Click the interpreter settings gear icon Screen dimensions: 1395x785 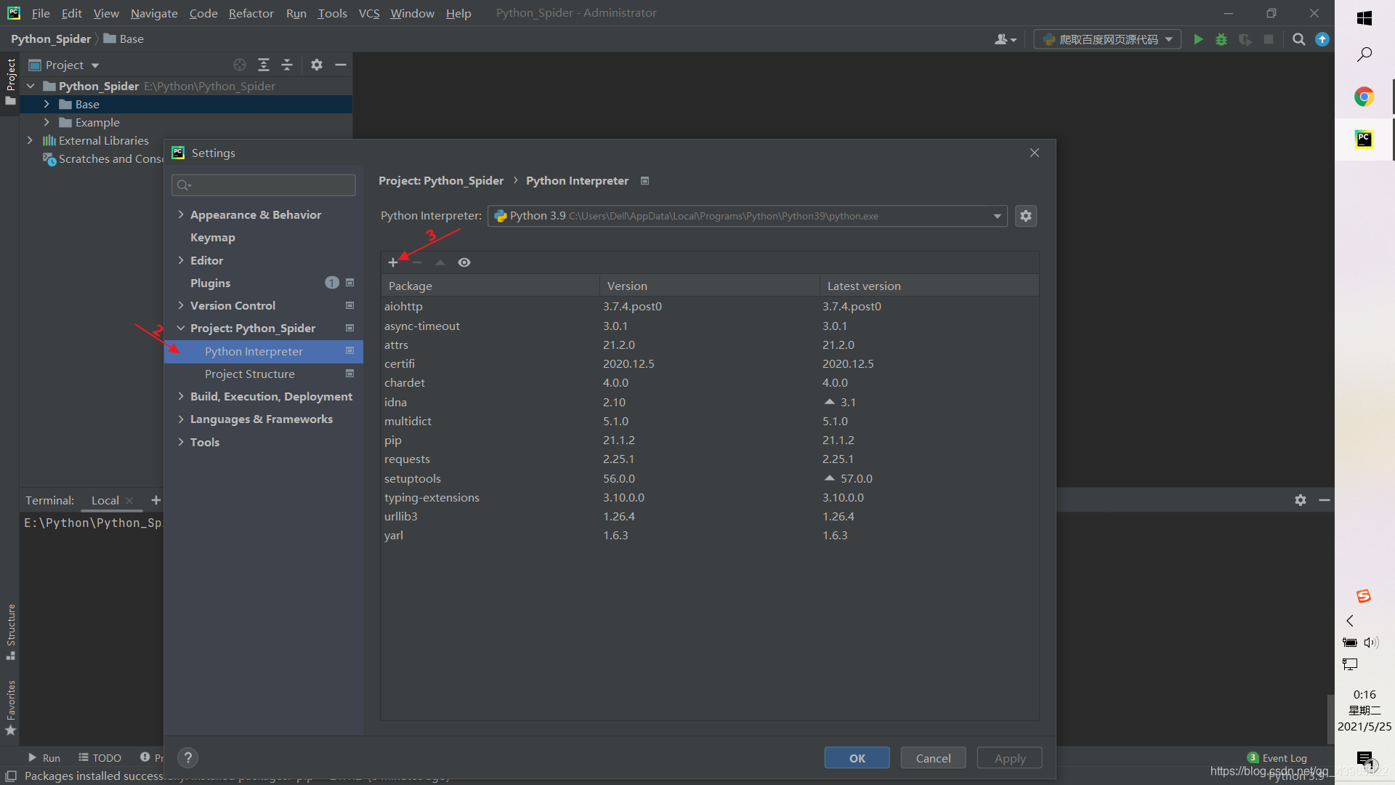point(1025,216)
